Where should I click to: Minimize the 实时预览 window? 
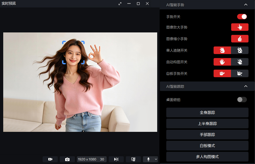point(129,3)
